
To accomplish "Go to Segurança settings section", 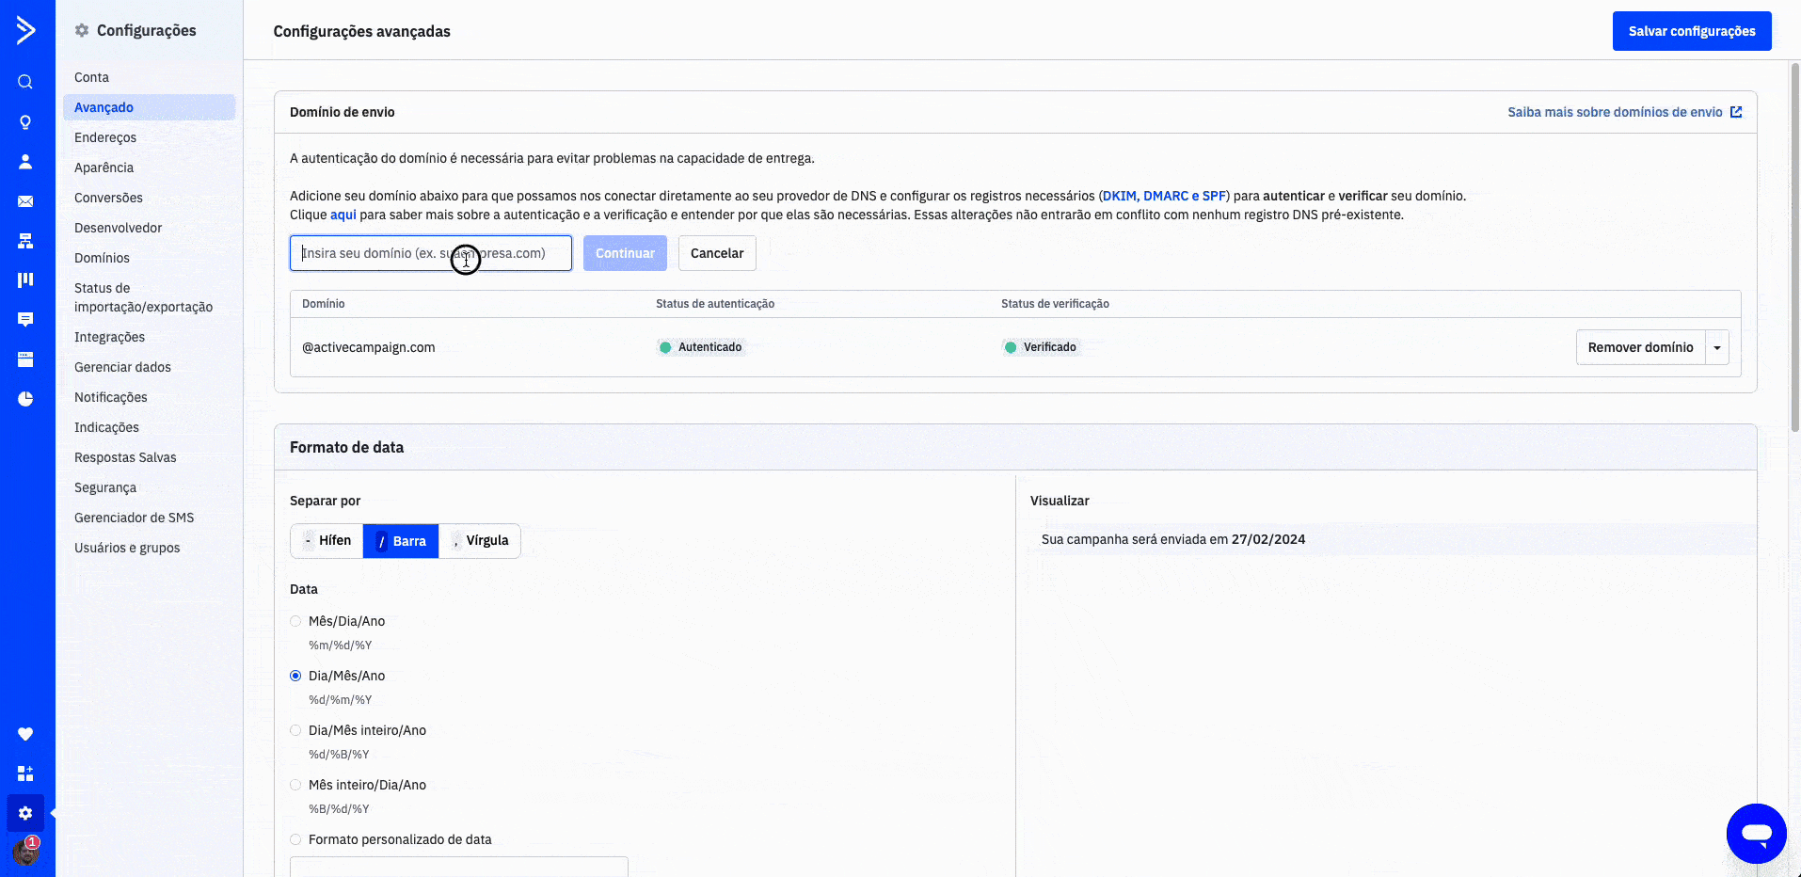I will [105, 487].
